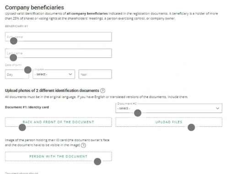Click the Document #1: Identity card label
The image size is (231, 174).
tap(27, 107)
